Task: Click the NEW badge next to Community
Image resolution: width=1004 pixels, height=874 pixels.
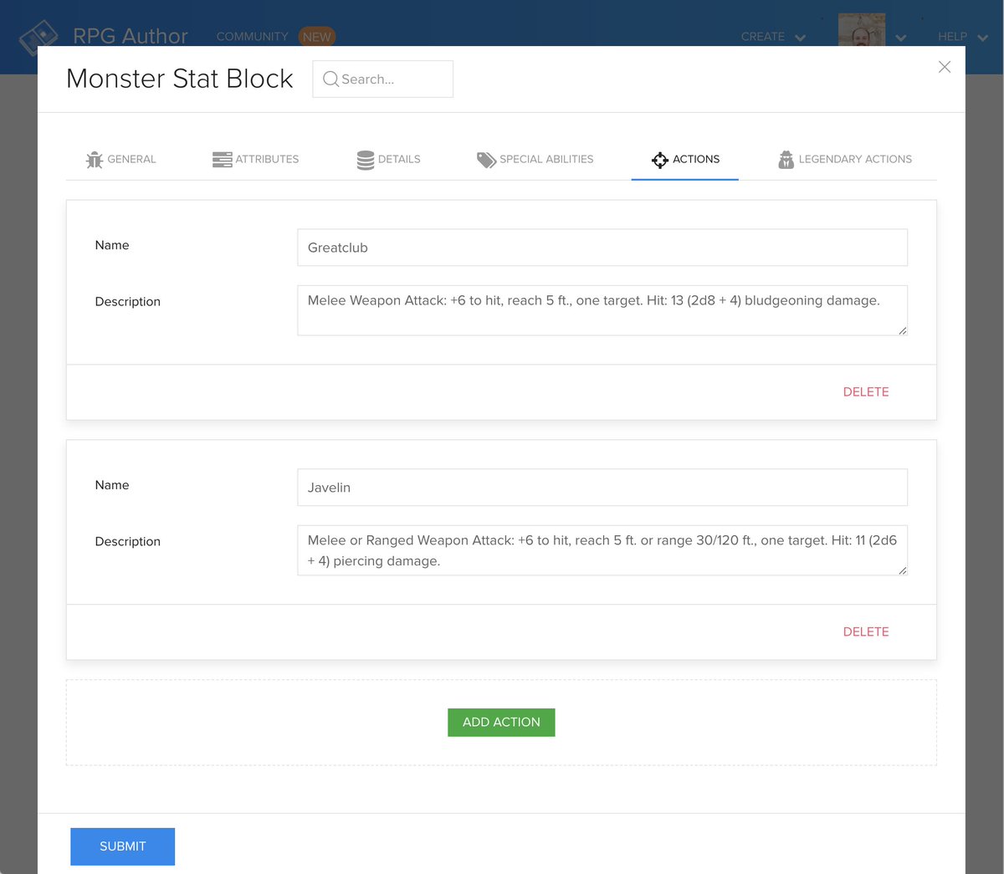Action: pos(317,37)
